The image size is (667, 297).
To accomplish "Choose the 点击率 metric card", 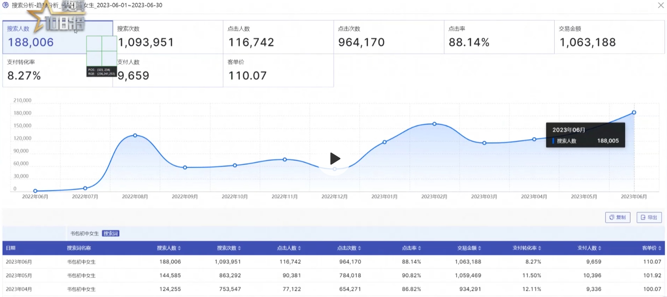I will tap(499, 37).
